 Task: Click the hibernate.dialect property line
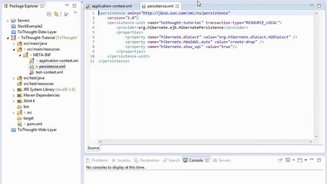[x=211, y=37]
